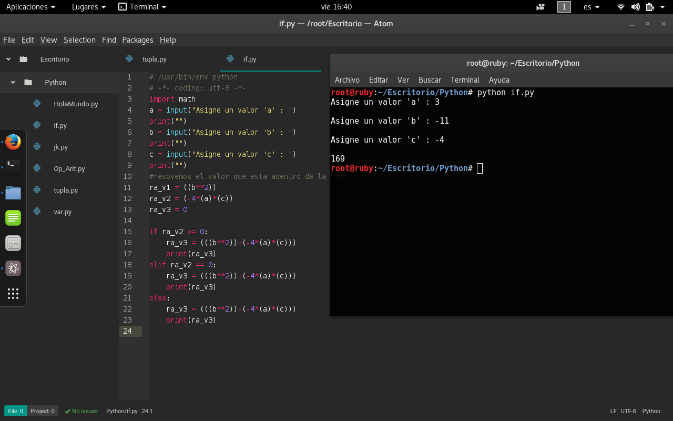Collapse the Escritorio project folder
The image size is (673, 421).
click(x=8, y=59)
